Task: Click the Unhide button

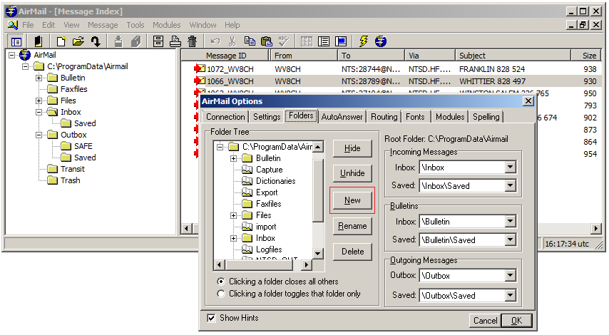Action: (x=352, y=173)
